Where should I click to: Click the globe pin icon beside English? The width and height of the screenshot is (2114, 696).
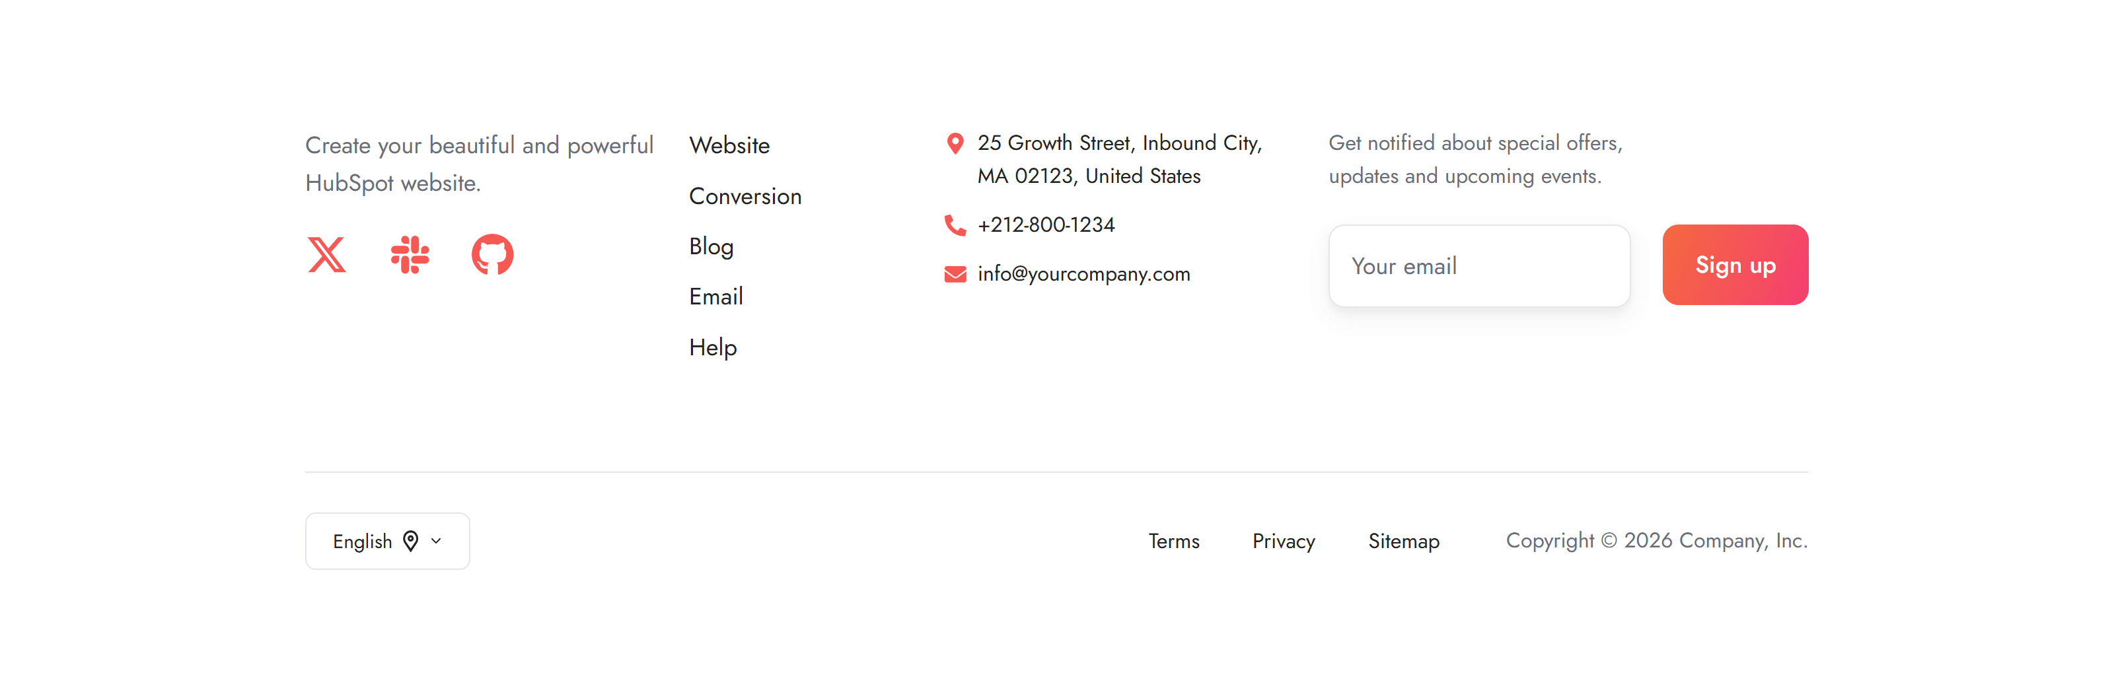(411, 541)
